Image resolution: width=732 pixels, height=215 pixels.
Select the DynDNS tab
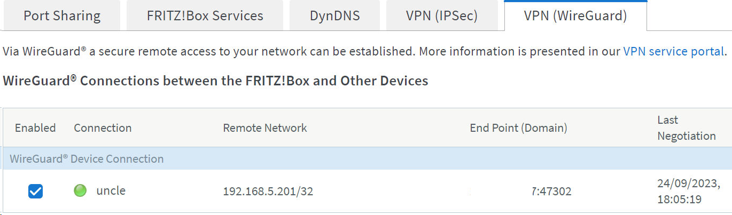(x=334, y=15)
